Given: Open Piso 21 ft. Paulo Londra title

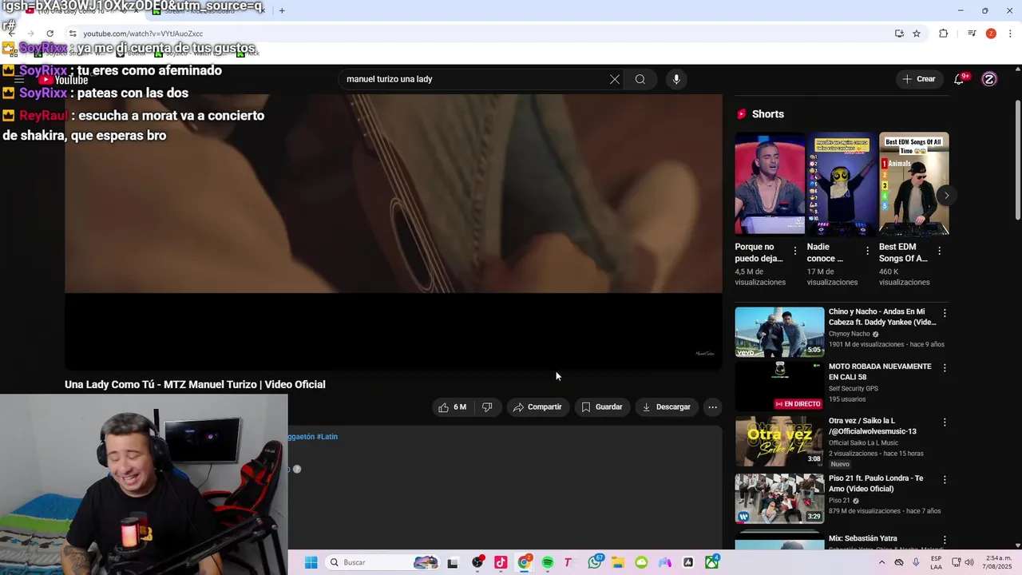Looking at the screenshot, I should click(x=876, y=483).
